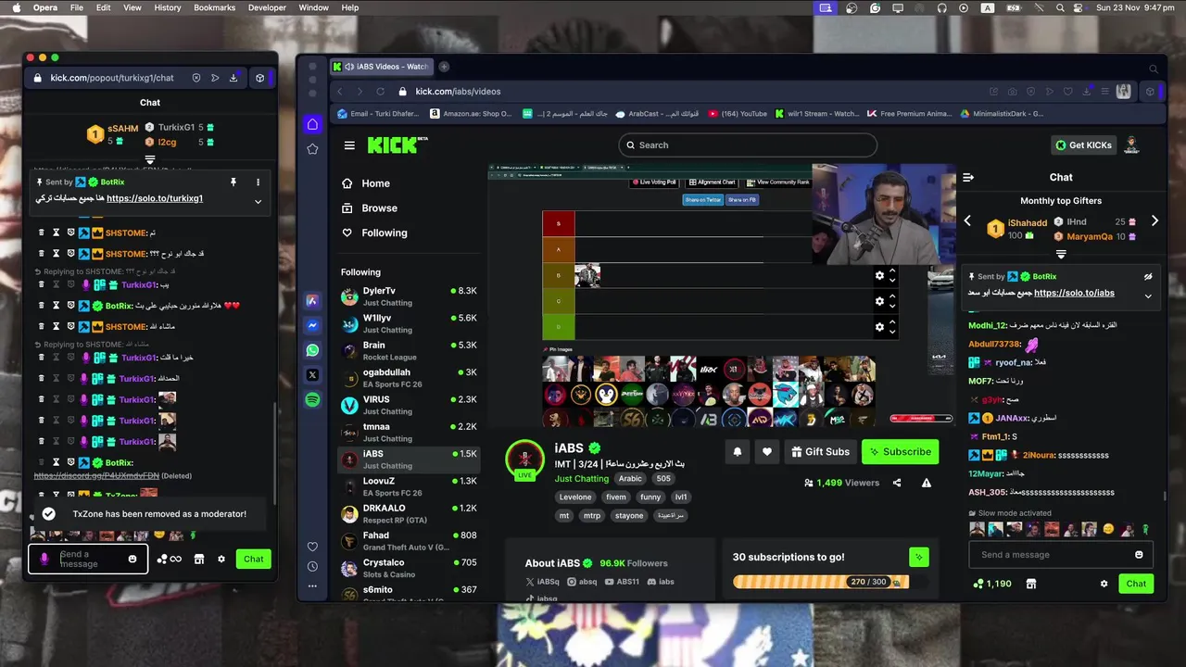Image resolution: width=1186 pixels, height=667 pixels.
Task: Click Kick Search field
Action: (747, 145)
